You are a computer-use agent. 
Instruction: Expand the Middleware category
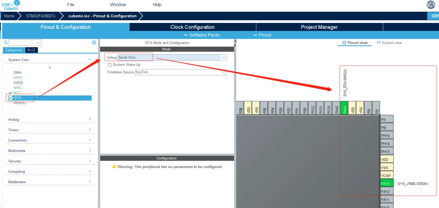(90, 181)
